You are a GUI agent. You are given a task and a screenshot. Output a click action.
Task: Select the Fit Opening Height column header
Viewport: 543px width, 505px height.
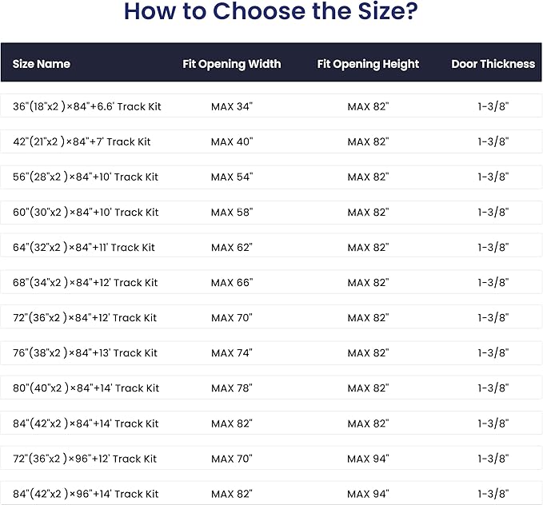[x=368, y=64]
